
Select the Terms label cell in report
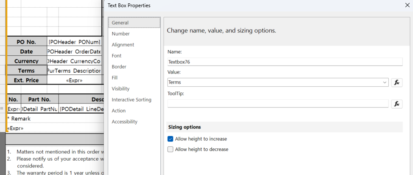point(27,71)
